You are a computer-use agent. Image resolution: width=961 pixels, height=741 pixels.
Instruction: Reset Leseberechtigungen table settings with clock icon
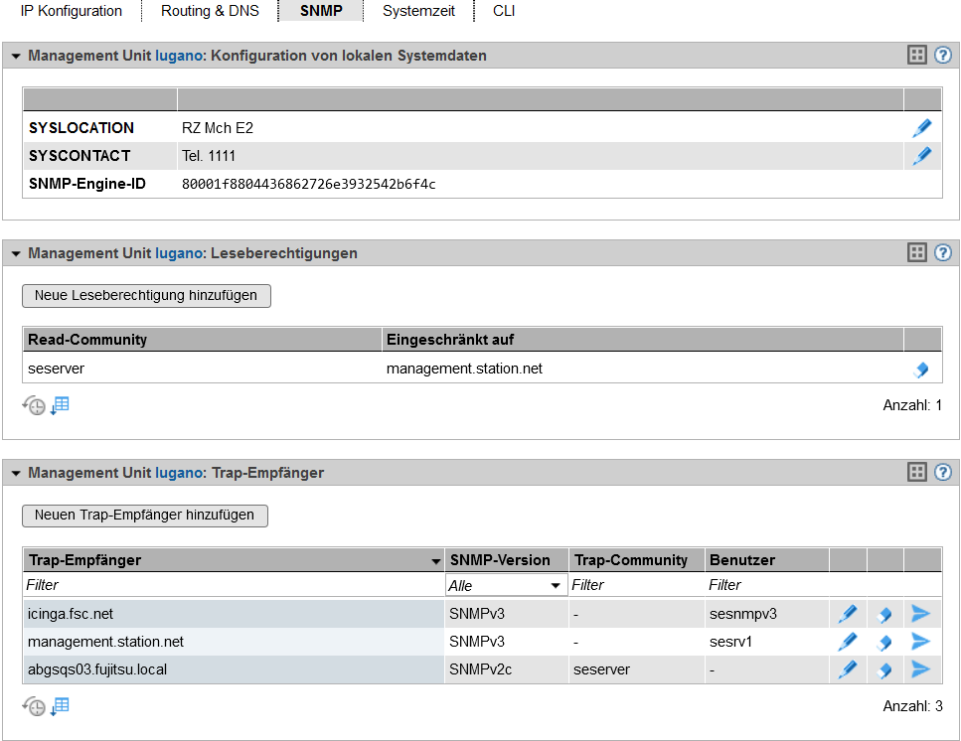[x=34, y=406]
